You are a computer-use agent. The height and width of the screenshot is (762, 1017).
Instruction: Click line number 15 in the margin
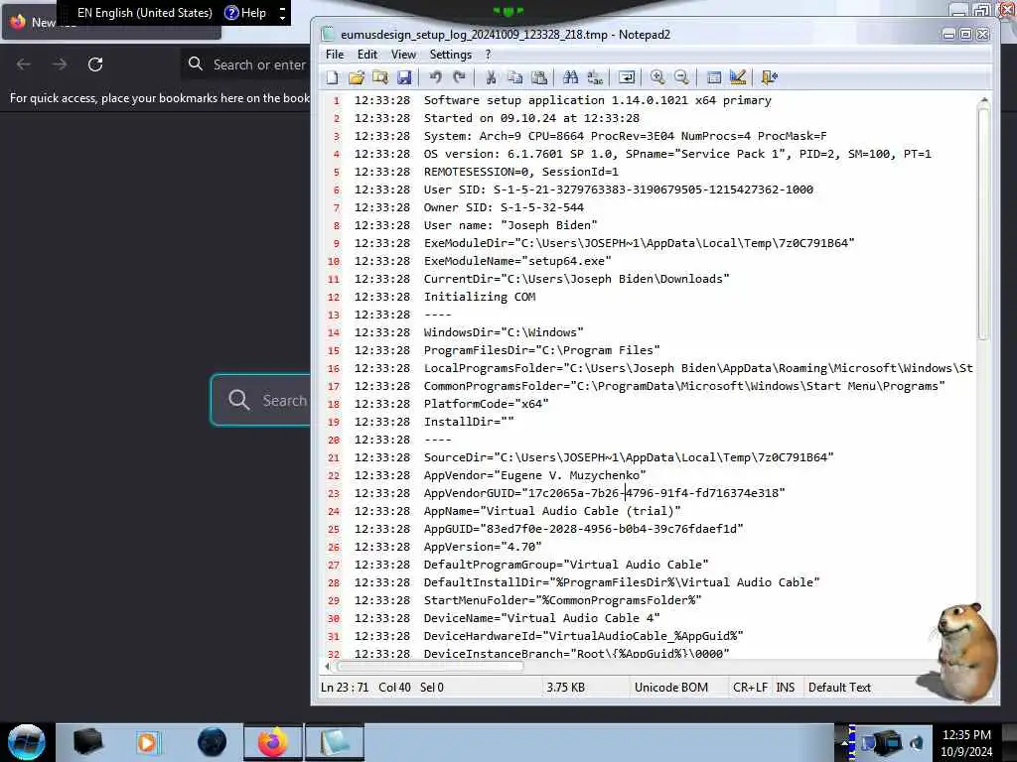click(334, 350)
